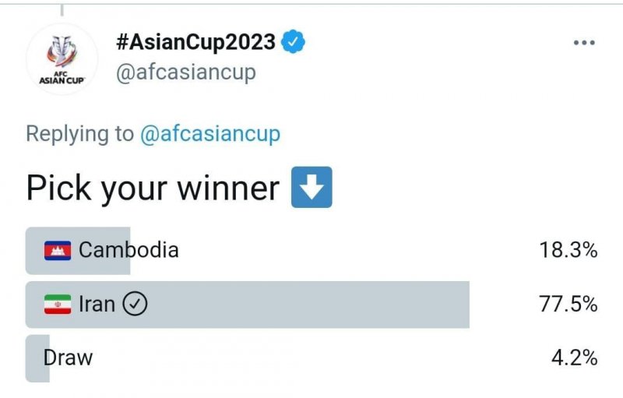Open the #AsianCup2023 account name

(x=195, y=41)
